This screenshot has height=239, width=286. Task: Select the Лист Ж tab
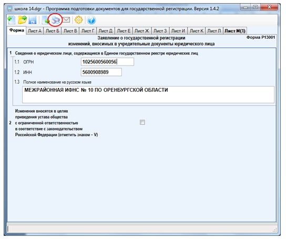click(142, 31)
